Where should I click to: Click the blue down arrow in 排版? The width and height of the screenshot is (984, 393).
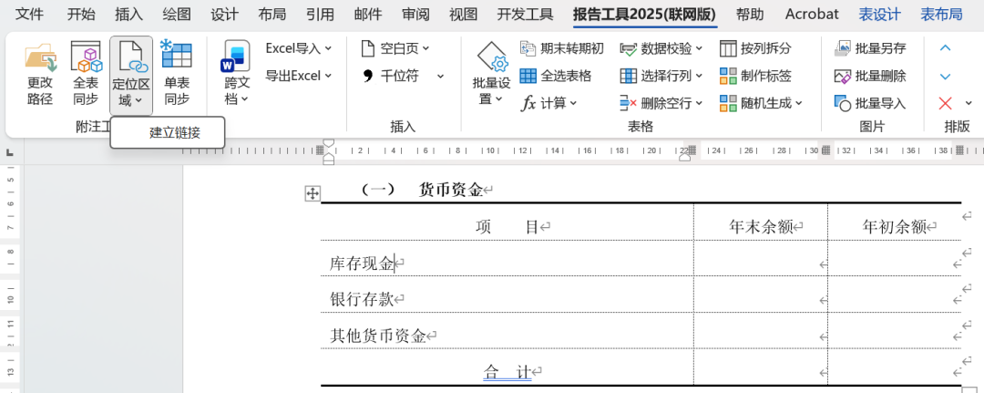[945, 76]
